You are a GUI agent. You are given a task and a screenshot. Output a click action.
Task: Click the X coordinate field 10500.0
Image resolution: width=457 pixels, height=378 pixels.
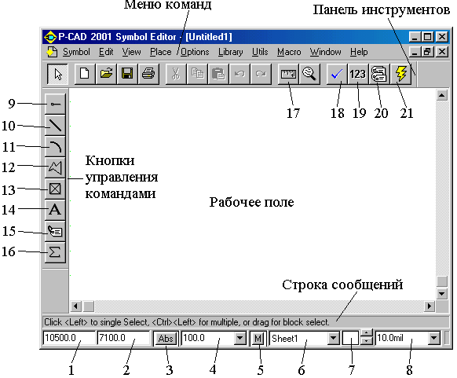[x=69, y=338]
